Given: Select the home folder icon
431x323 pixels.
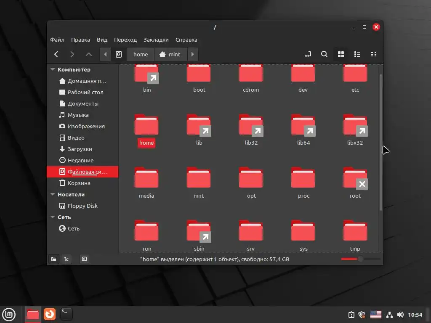Looking at the screenshot, I should click(x=146, y=124).
